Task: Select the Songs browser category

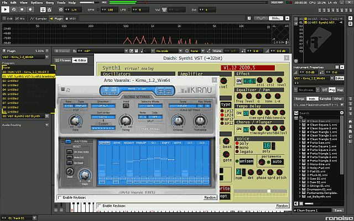Action: [x=300, y=99]
